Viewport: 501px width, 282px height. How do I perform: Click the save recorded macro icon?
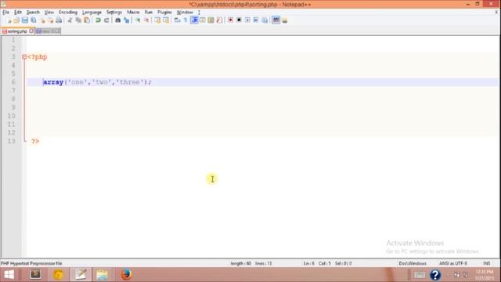pyautogui.click(x=265, y=20)
